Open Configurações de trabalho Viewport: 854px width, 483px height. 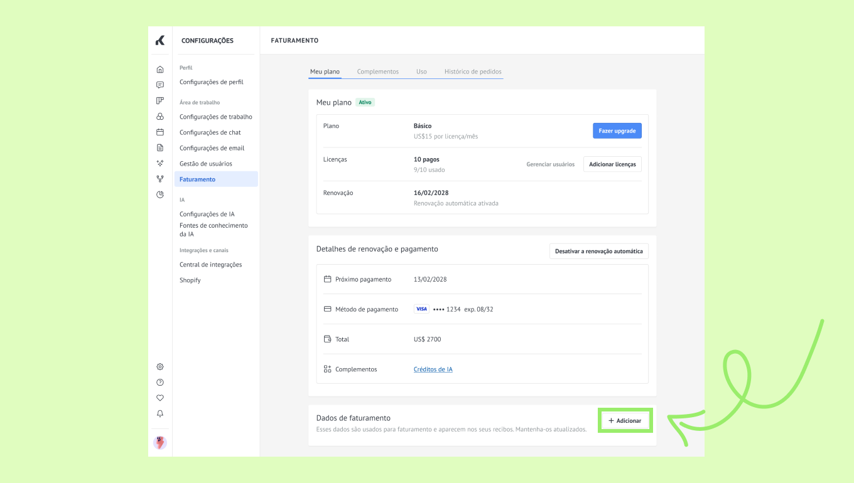pyautogui.click(x=216, y=117)
